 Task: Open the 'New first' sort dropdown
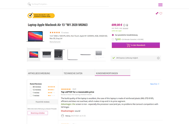pyautogui.click(x=155, y=84)
